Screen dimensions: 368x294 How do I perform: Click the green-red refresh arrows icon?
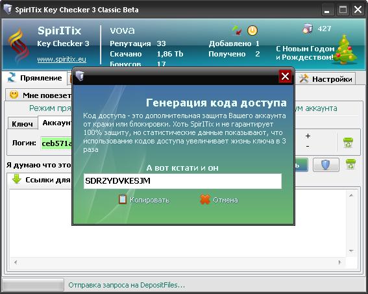click(x=237, y=30)
